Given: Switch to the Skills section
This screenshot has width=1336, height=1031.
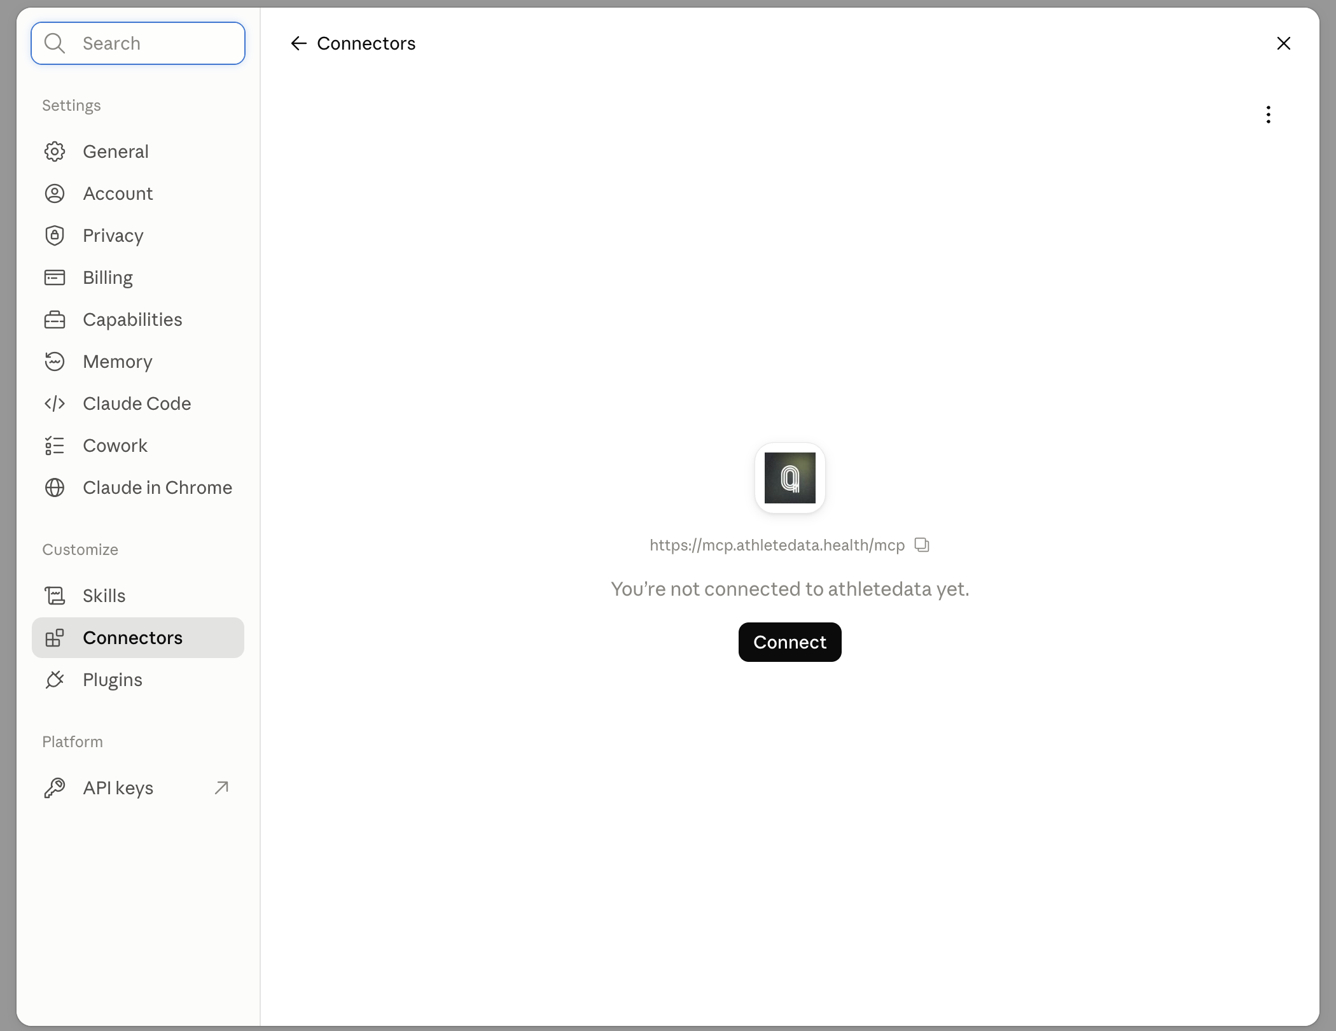Looking at the screenshot, I should tap(138, 596).
